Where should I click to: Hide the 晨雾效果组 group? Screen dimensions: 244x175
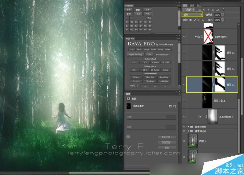pos(184,127)
